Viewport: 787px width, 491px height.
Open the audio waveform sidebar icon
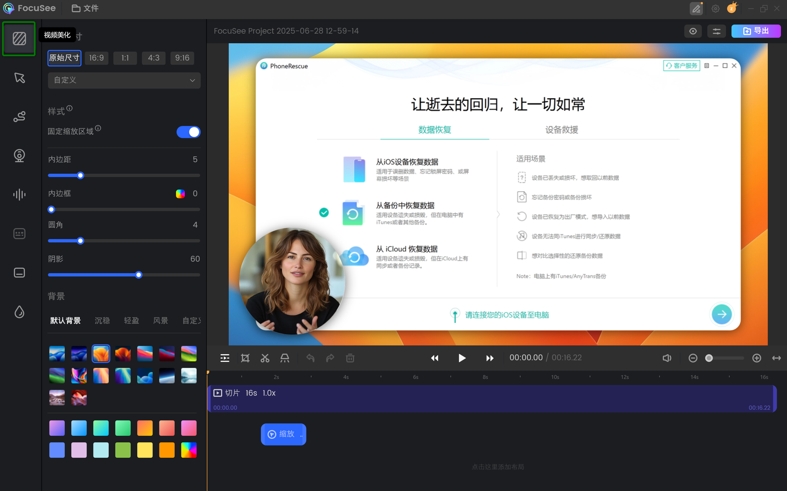click(19, 194)
